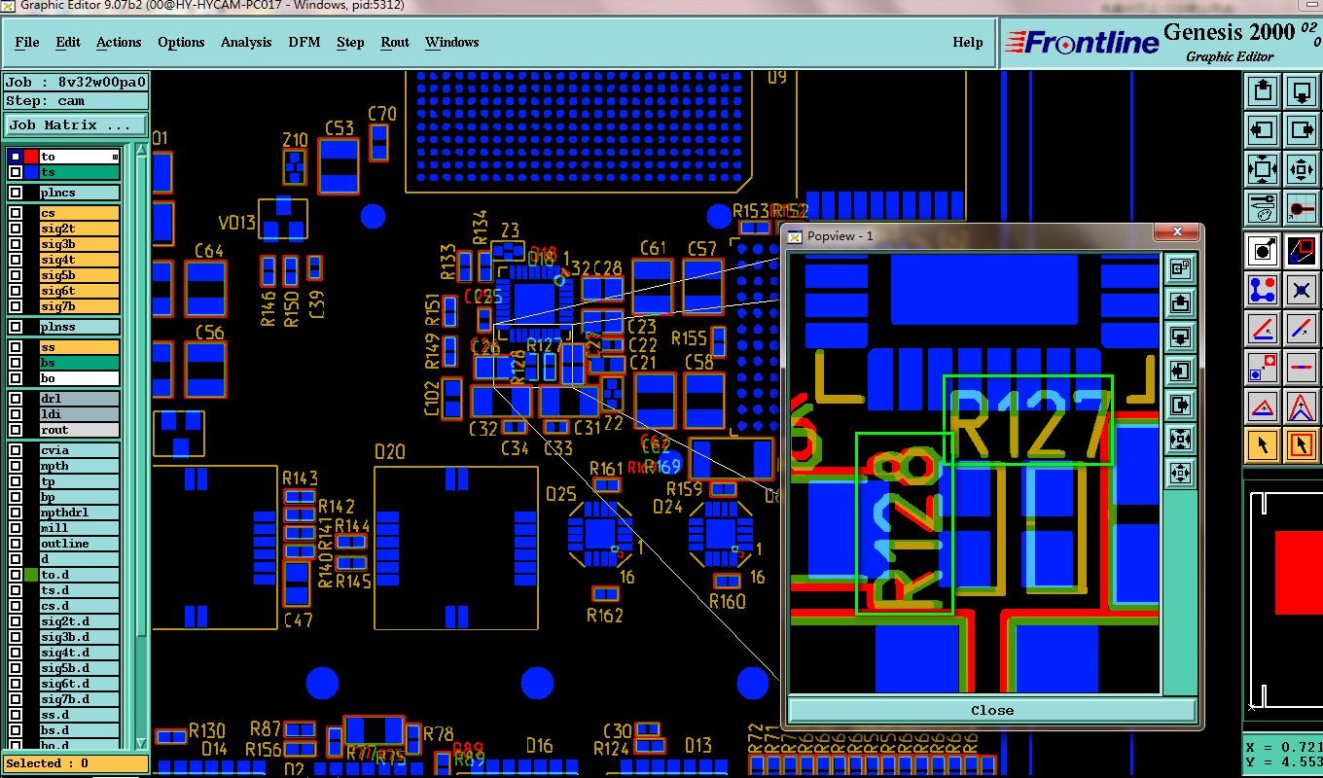Click the red color swatch beside layer to
Image resolution: width=1323 pixels, height=778 pixels.
click(31, 157)
